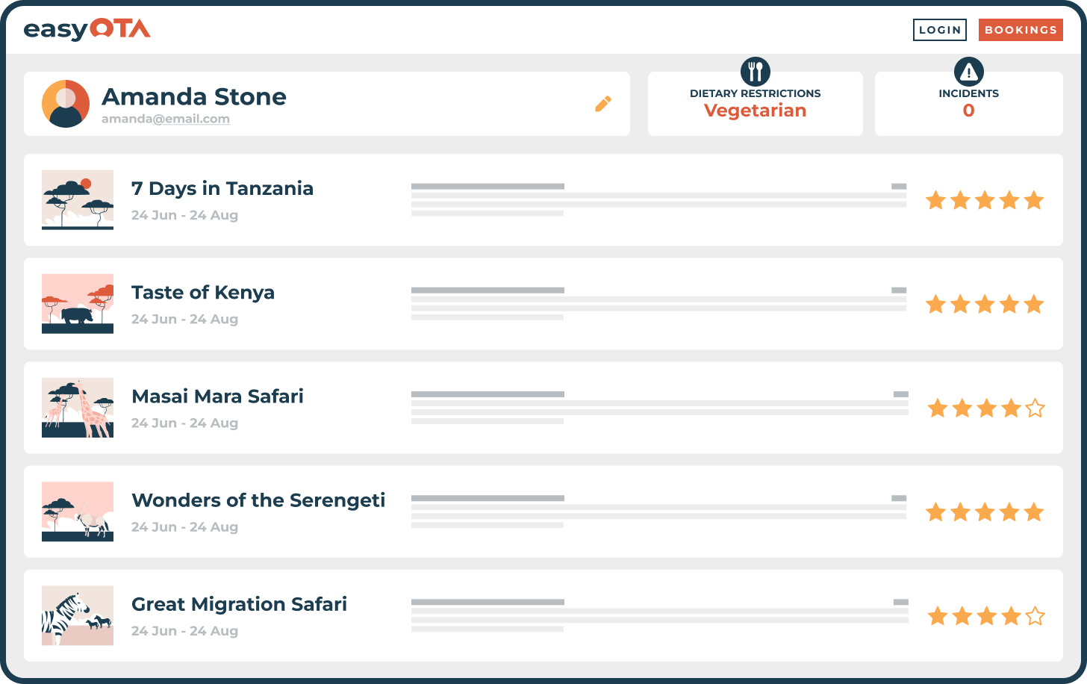Image resolution: width=1087 pixels, height=684 pixels.
Task: Click Amanda Stone's profile avatar
Action: pos(66,104)
